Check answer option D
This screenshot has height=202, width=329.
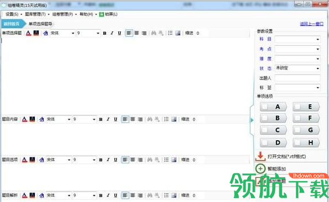pos(265,142)
